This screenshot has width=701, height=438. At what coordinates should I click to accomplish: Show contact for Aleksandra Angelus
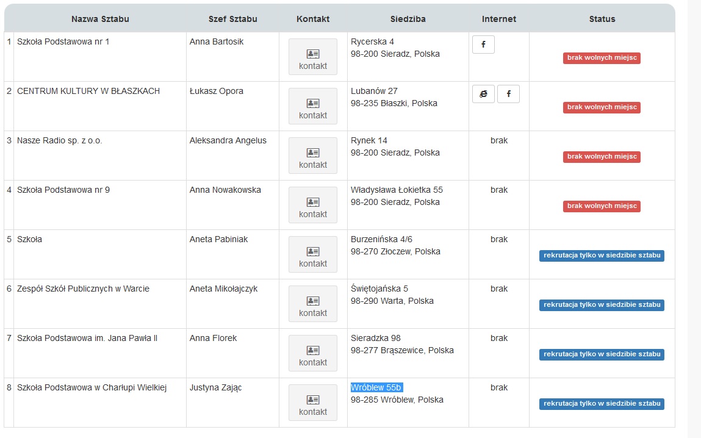click(x=313, y=156)
